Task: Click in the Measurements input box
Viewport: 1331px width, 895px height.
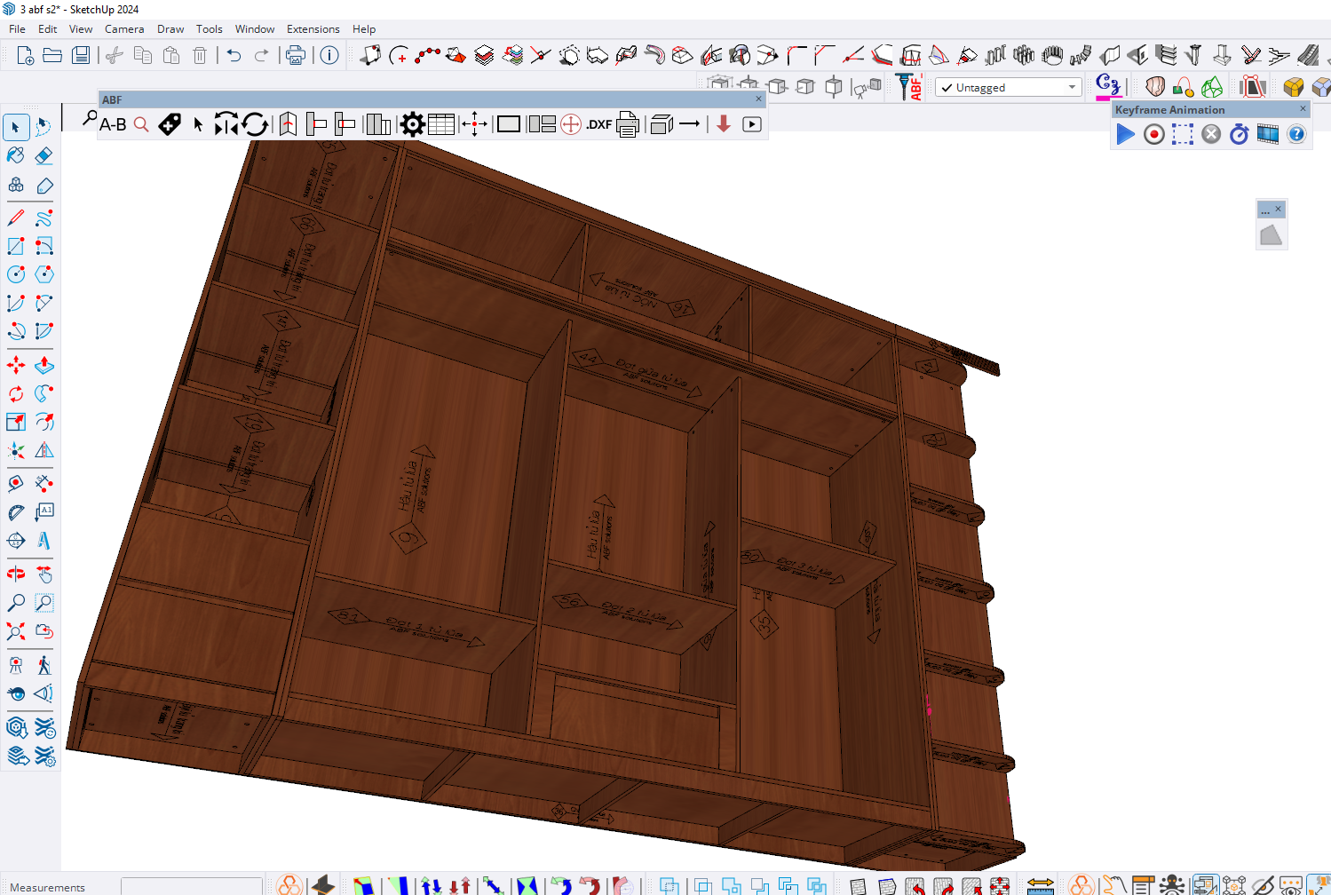Action: (191, 886)
